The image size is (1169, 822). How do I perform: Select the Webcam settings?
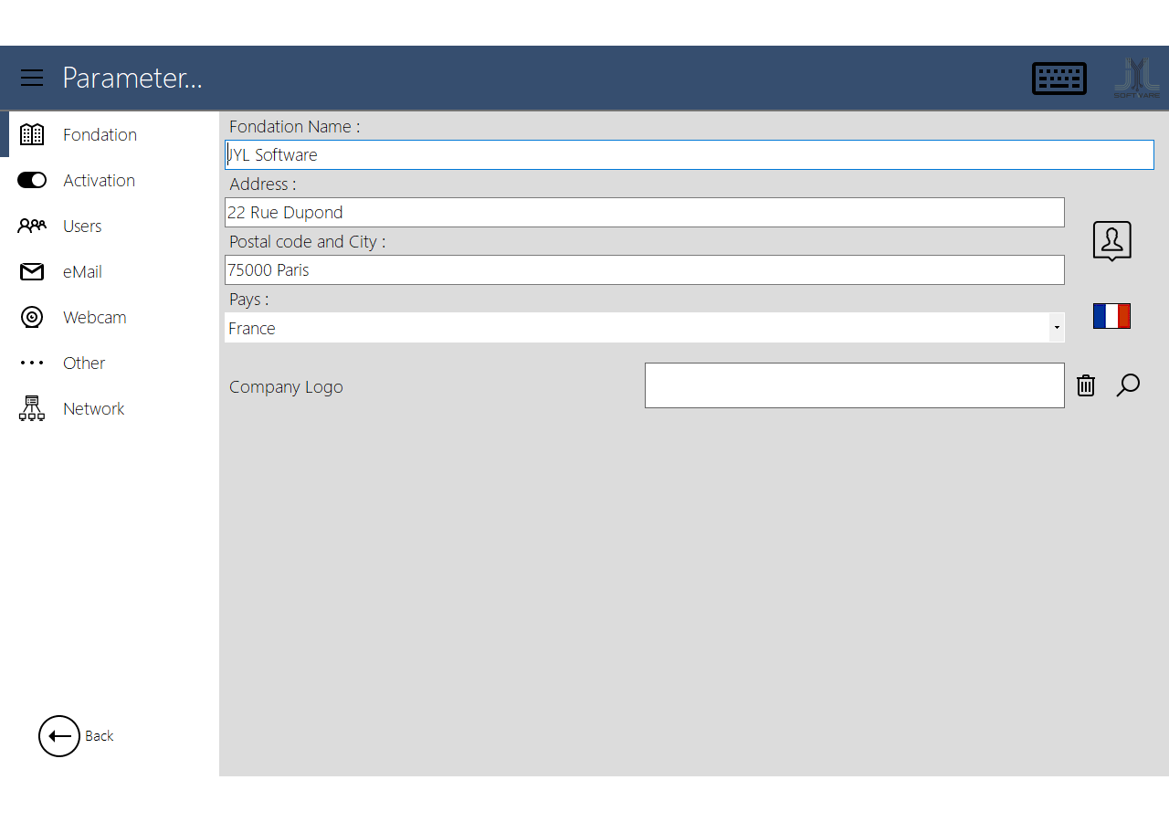94,318
